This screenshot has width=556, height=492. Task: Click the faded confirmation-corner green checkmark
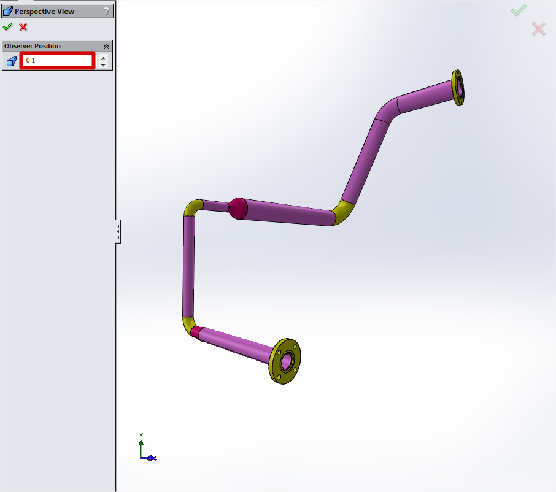coord(519,10)
